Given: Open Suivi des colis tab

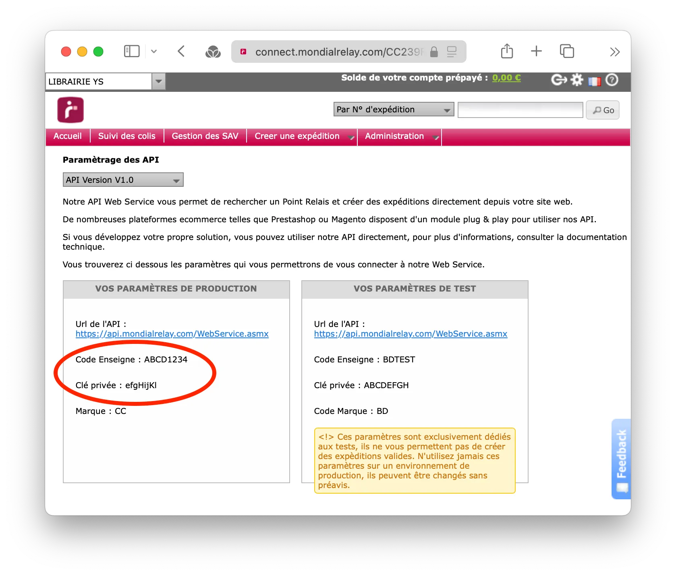Looking at the screenshot, I should [x=127, y=136].
